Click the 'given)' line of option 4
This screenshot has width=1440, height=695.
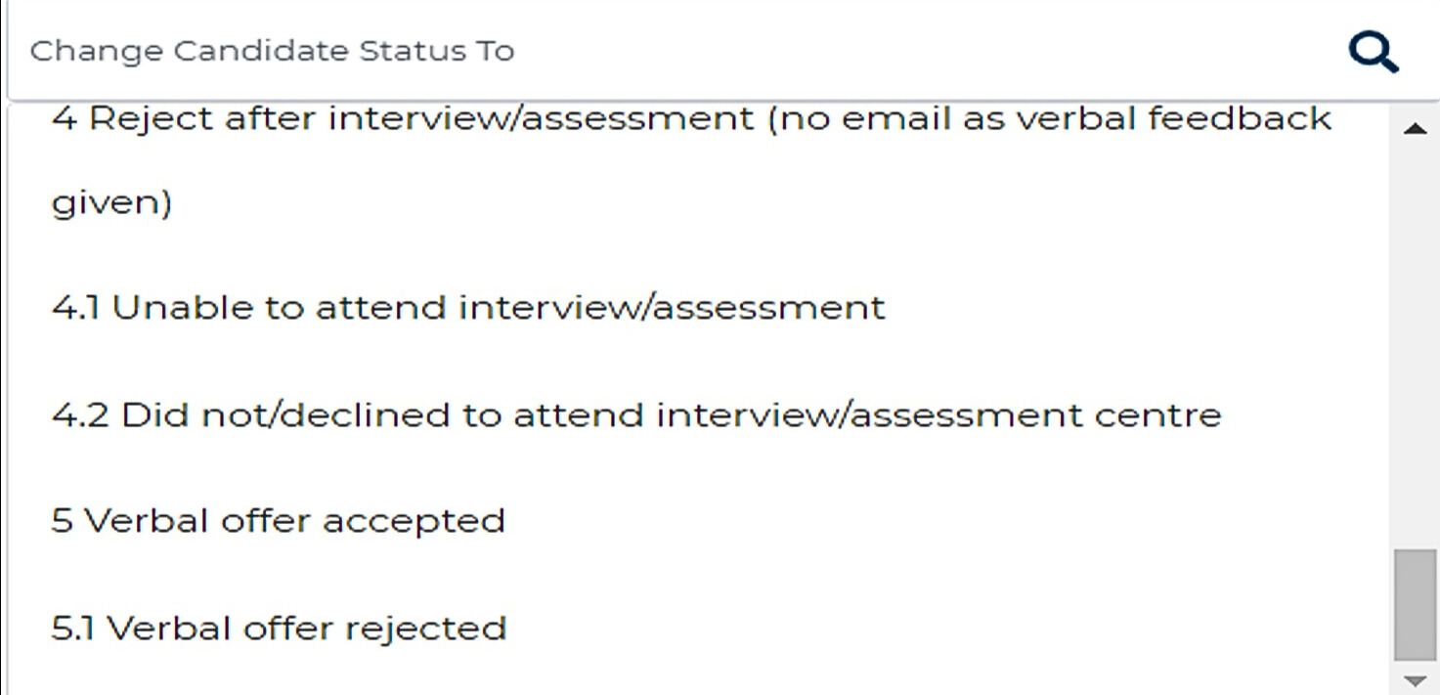tap(111, 203)
